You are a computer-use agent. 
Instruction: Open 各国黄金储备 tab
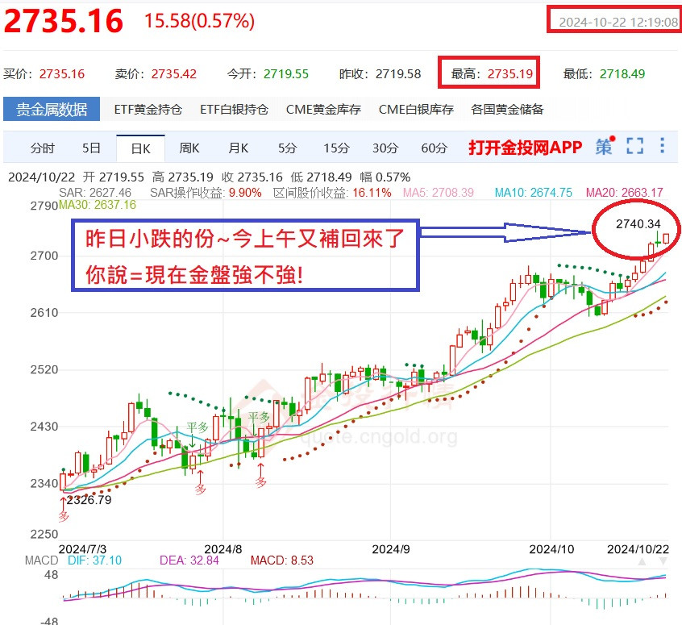pyautogui.click(x=507, y=109)
